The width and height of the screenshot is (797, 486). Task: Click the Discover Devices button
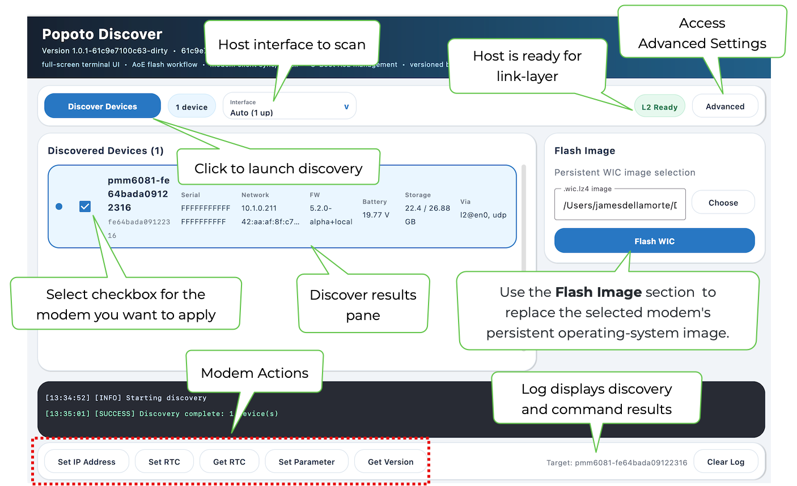coord(103,106)
